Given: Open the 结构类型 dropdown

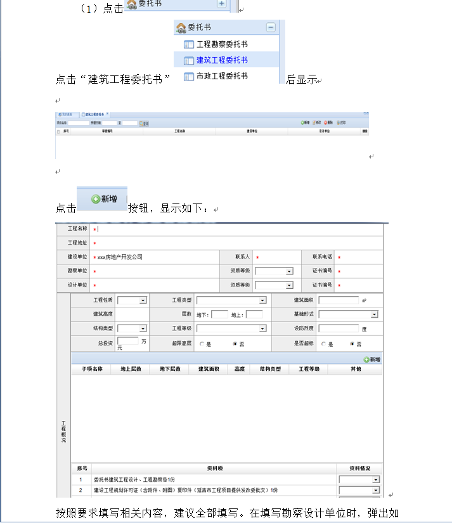Looking at the screenshot, I should pyautogui.click(x=143, y=329).
